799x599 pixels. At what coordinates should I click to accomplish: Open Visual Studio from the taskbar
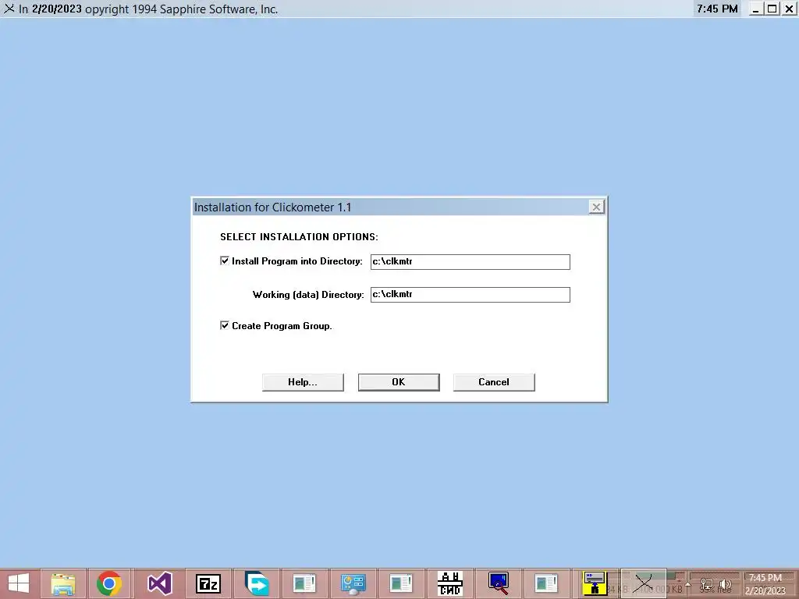pos(159,583)
